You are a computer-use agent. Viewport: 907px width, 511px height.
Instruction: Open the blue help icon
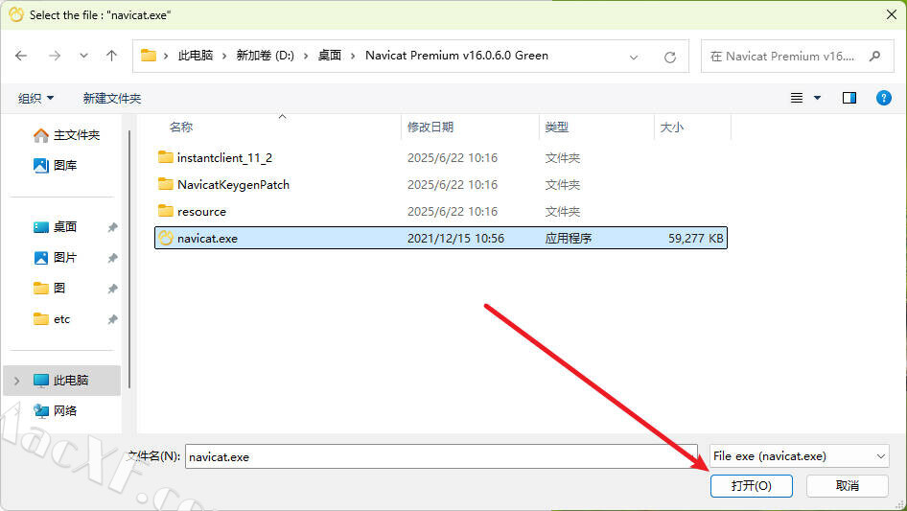pyautogui.click(x=883, y=98)
